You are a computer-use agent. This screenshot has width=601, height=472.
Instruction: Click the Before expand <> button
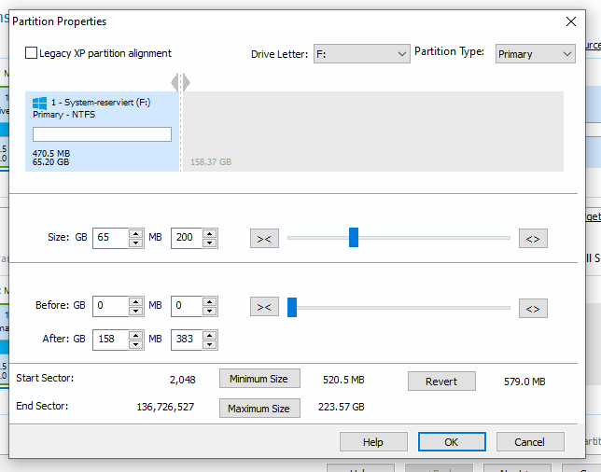(533, 309)
